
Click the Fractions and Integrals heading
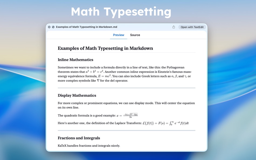(79, 138)
